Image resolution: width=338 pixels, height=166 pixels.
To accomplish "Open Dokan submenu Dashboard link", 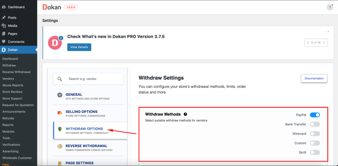I will point(10,59).
